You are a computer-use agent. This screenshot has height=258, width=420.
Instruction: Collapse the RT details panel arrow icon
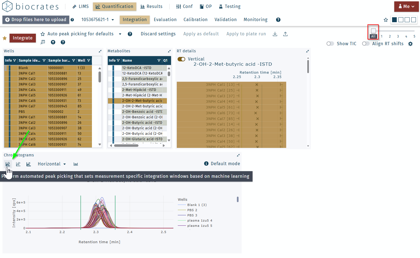click(308, 51)
